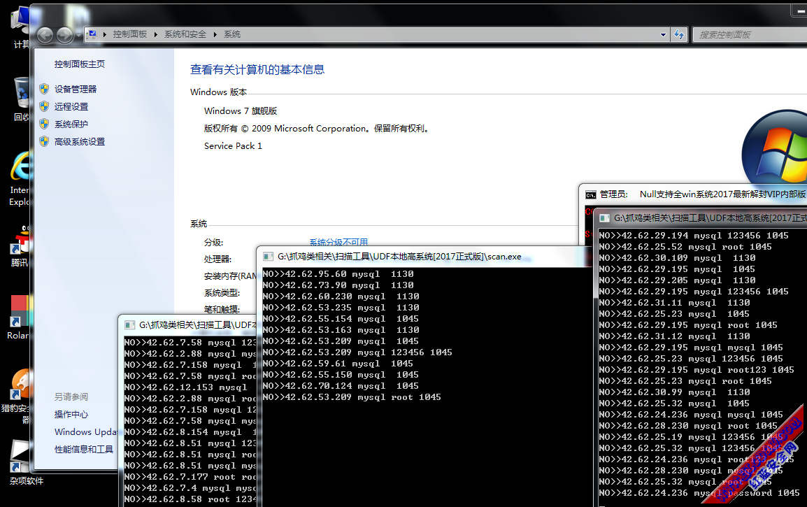
Task: Click line 42.62.53.209 mysql 123456 1045
Action: (x=357, y=352)
